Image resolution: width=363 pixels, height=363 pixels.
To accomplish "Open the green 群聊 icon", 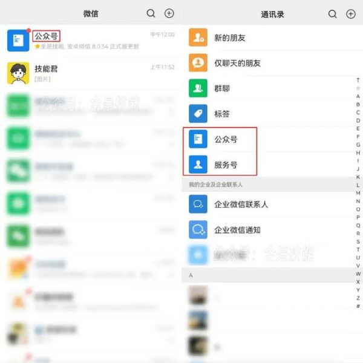I will tap(198, 88).
